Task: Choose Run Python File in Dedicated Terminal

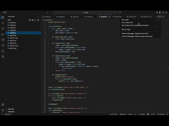Action: pos(135,25)
